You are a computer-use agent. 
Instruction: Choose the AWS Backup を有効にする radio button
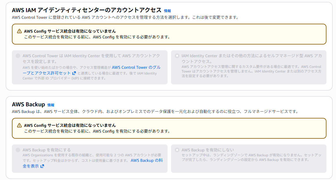point(18,150)
